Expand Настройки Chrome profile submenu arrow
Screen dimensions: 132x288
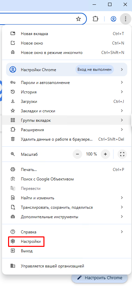[x=122, y=69]
